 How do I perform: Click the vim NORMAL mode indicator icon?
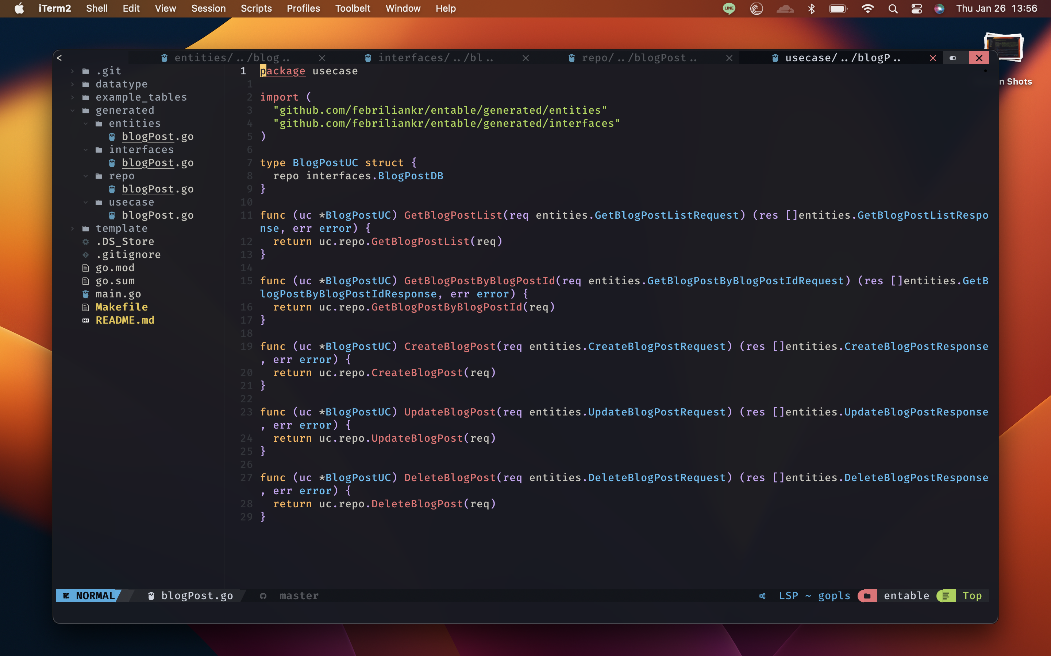point(66,596)
